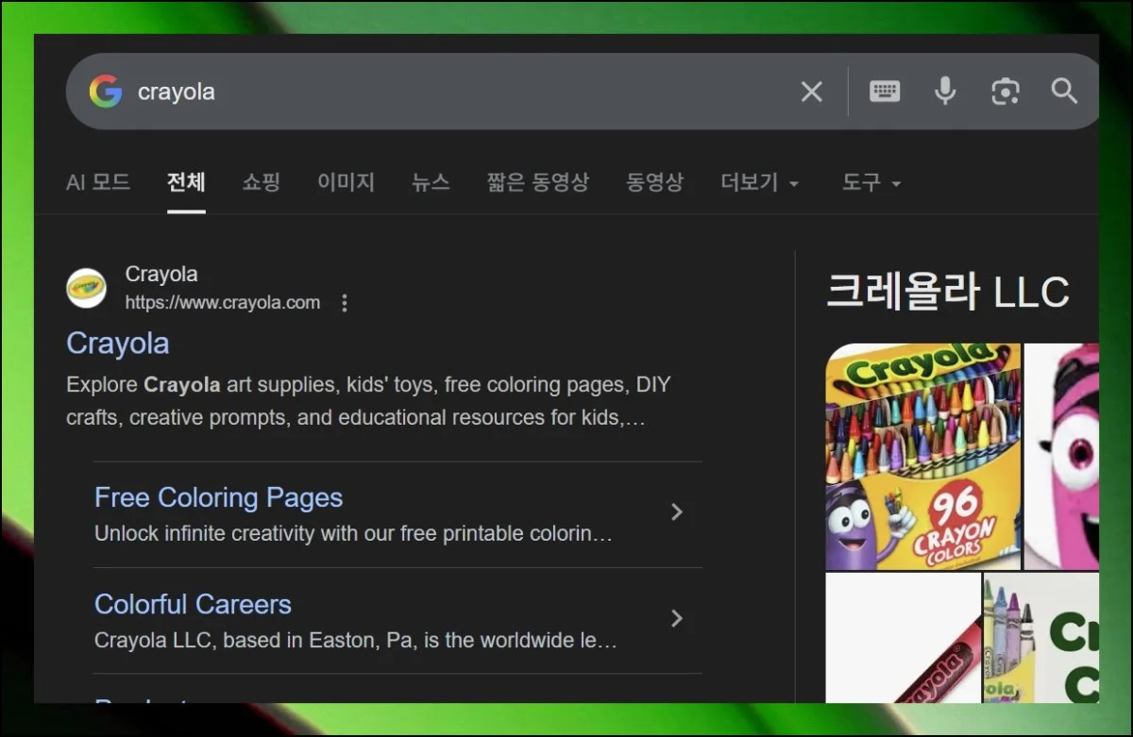Click the Google logo in the search bar
Screen dimensions: 1133x737
(x=107, y=91)
